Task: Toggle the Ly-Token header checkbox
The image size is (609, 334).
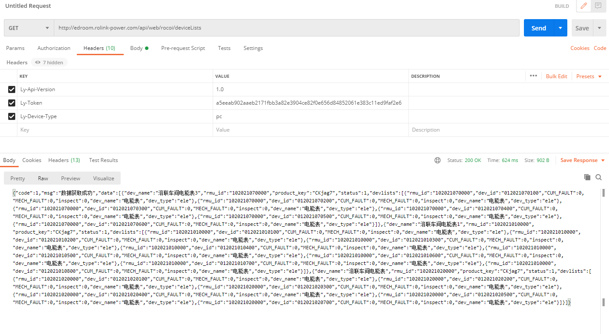Action: [12, 103]
